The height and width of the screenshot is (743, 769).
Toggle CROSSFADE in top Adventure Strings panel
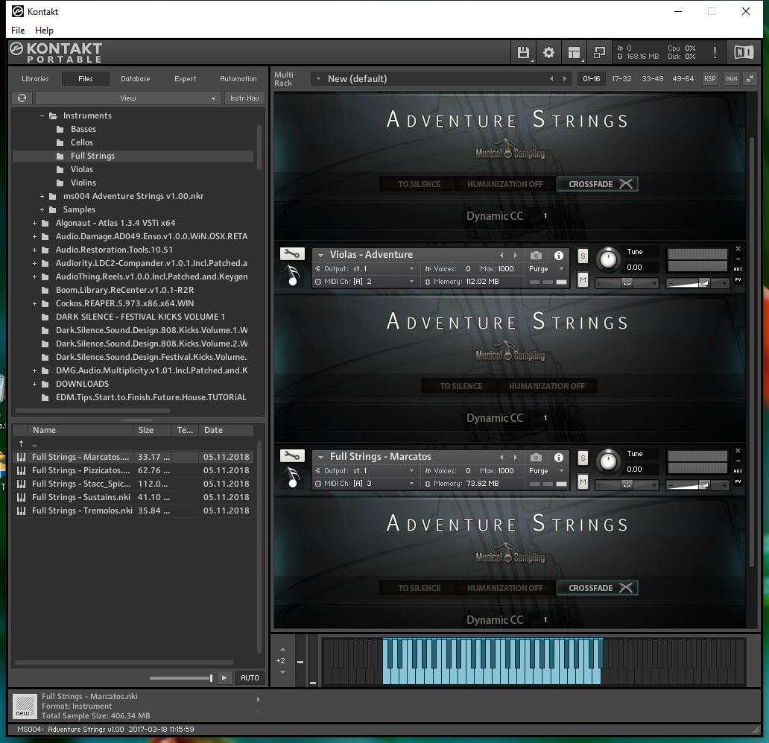pos(598,184)
